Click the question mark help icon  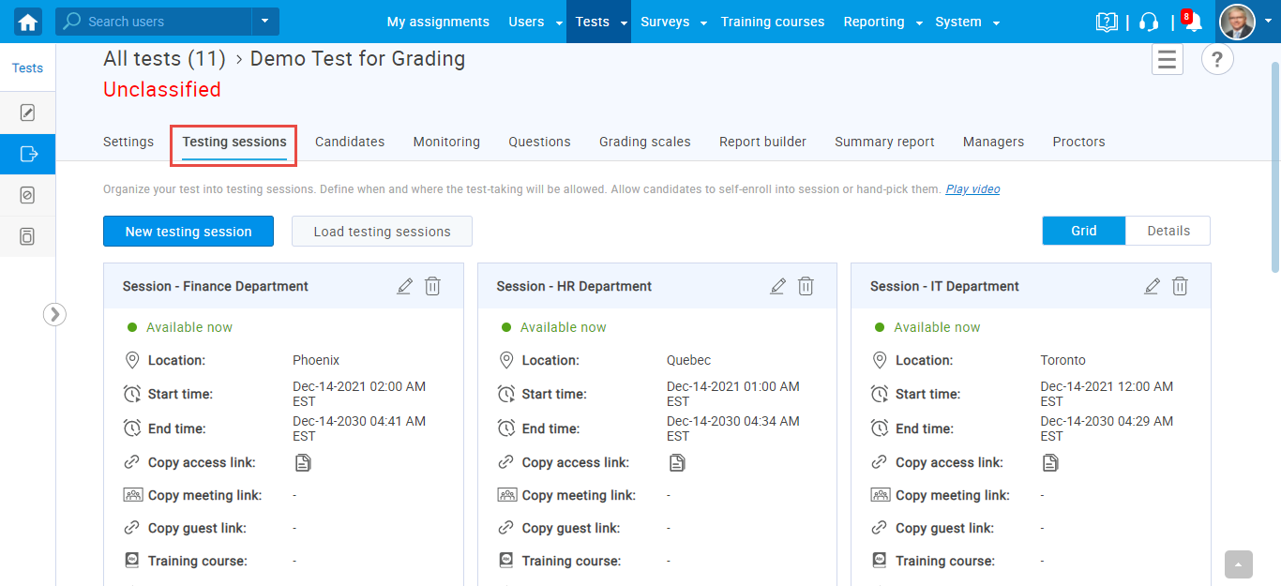[x=1217, y=60]
